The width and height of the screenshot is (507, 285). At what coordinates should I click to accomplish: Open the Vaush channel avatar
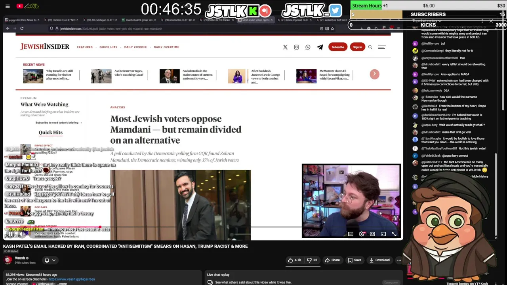coord(8,260)
